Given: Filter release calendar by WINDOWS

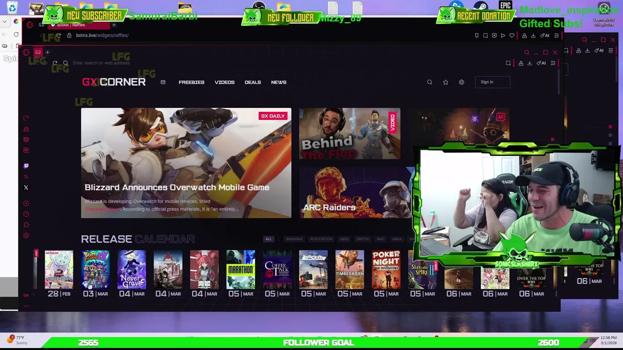Looking at the screenshot, I should (x=294, y=239).
